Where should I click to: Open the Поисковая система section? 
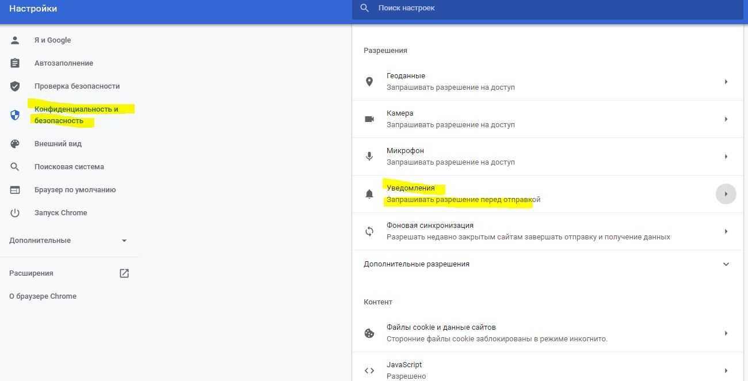(x=69, y=167)
